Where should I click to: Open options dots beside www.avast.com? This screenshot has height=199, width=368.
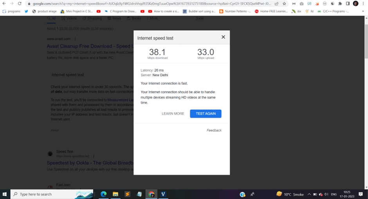(75, 39)
